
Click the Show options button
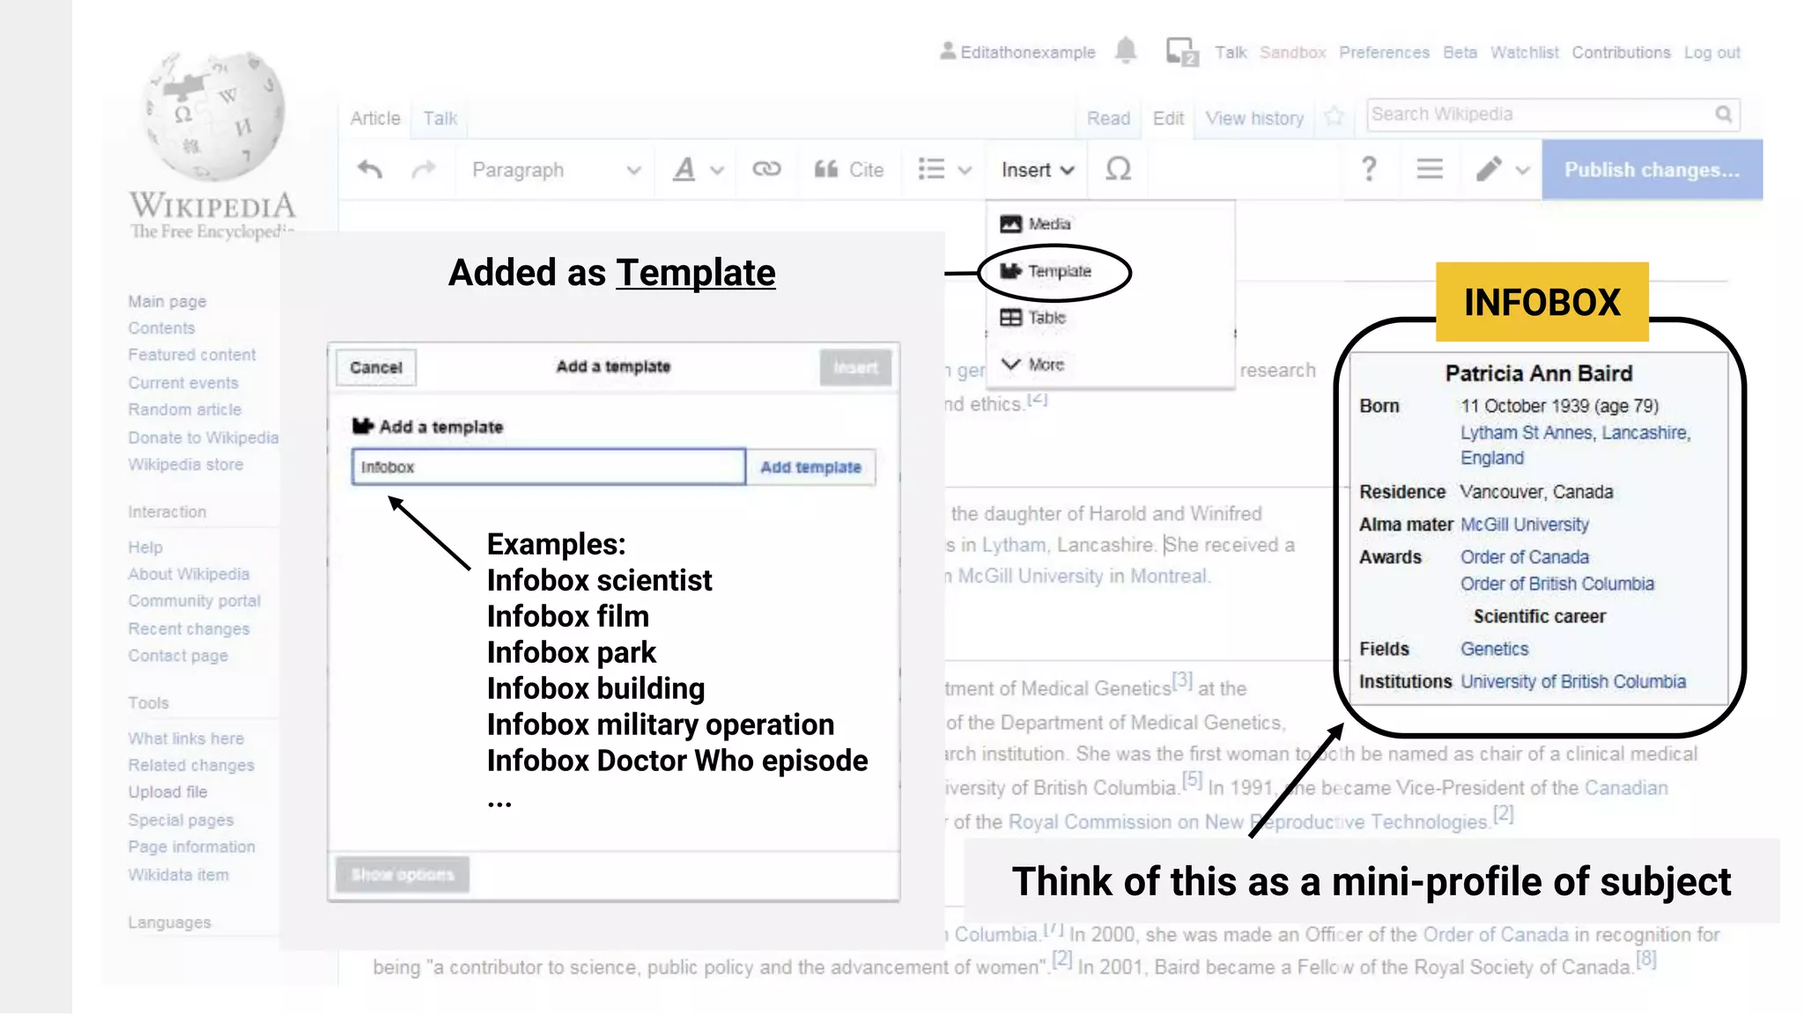click(403, 875)
